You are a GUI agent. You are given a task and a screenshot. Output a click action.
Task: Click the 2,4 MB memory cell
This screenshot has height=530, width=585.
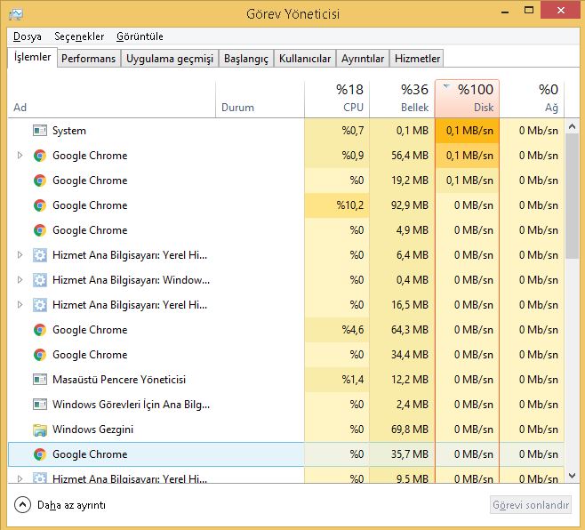click(402, 405)
